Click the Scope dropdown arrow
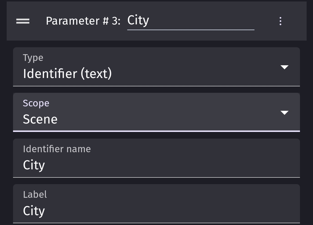313x225 pixels. (285, 113)
